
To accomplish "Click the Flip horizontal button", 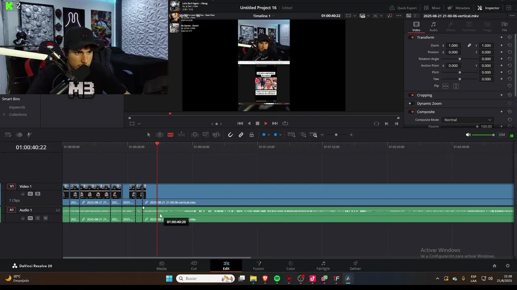I will point(446,86).
